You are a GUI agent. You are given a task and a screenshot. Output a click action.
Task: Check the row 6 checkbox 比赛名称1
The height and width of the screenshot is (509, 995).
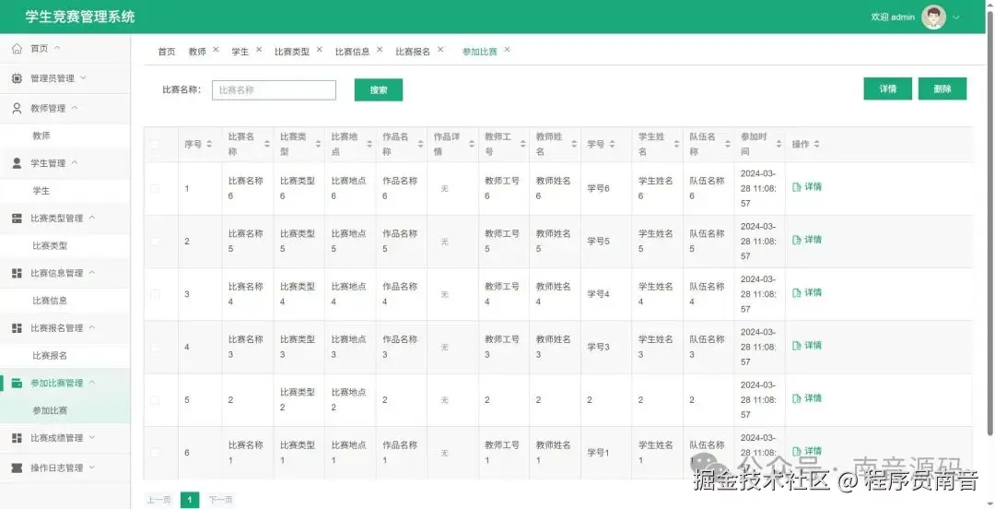155,453
